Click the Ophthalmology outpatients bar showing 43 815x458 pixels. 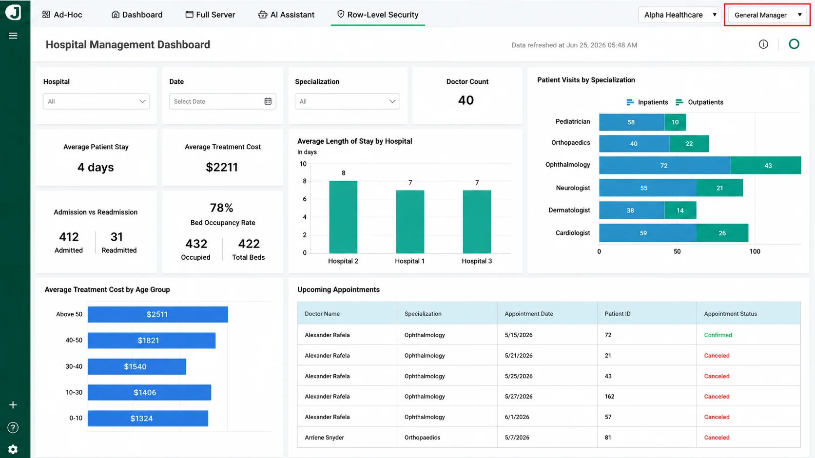click(x=766, y=166)
